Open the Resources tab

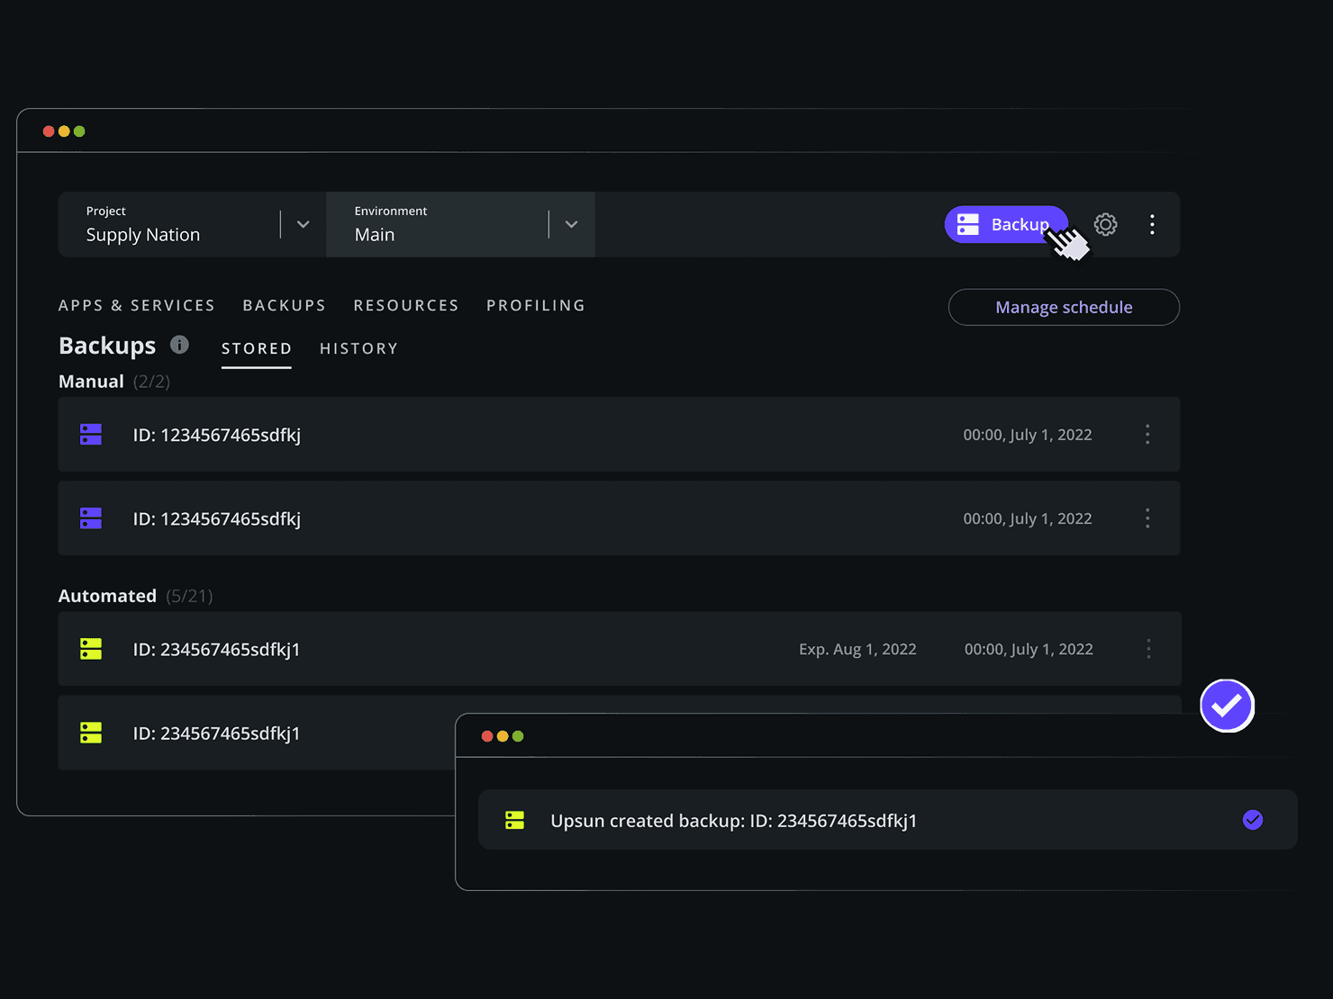406,305
